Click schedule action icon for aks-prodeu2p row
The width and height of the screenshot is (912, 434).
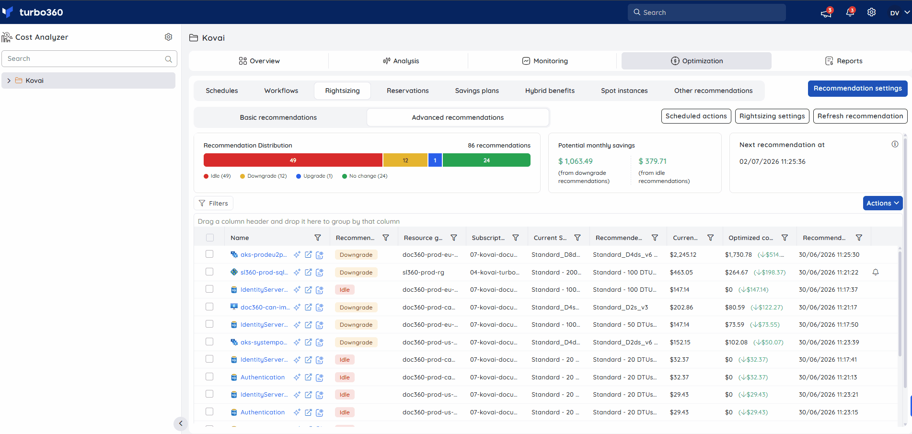[x=320, y=255]
